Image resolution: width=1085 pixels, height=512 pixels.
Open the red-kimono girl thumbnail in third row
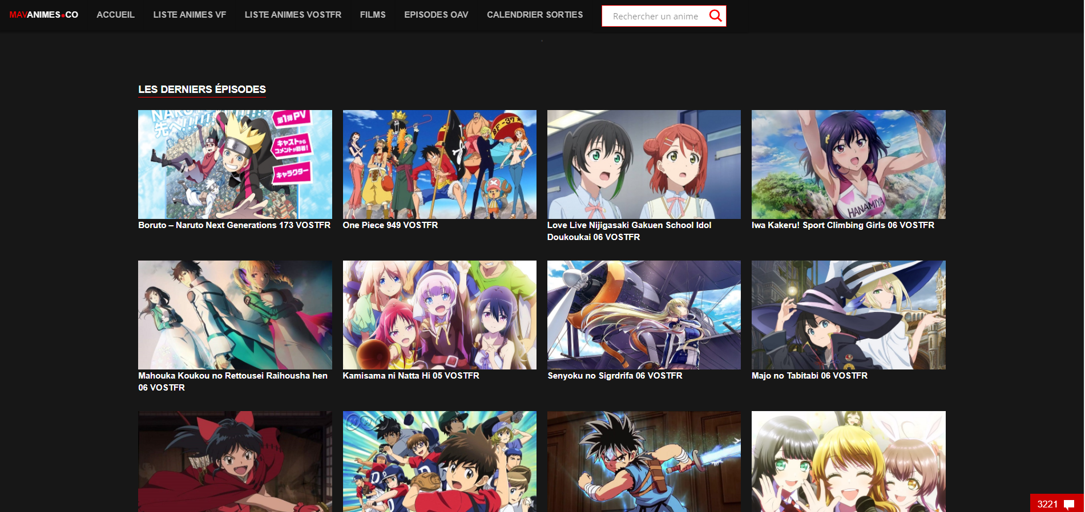[x=235, y=461]
